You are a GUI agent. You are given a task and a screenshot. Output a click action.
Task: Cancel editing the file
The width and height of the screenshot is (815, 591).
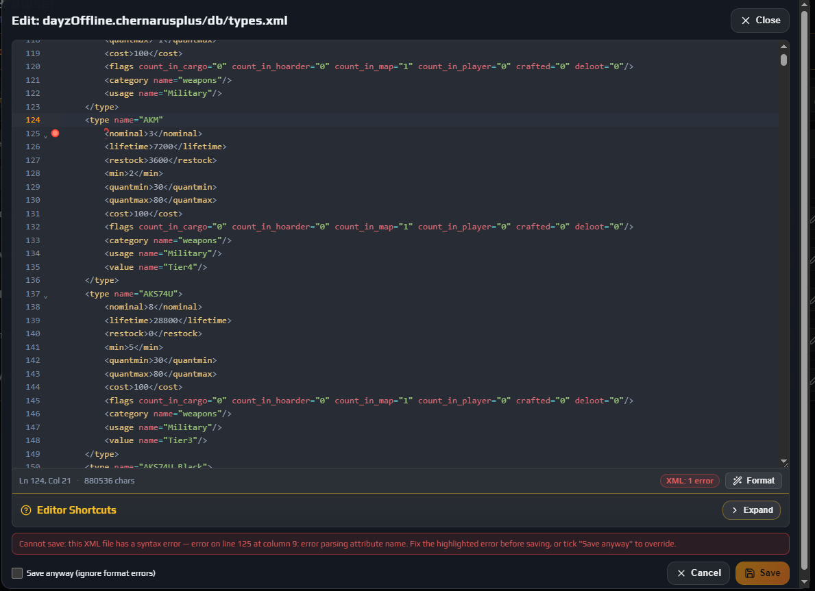[698, 573]
